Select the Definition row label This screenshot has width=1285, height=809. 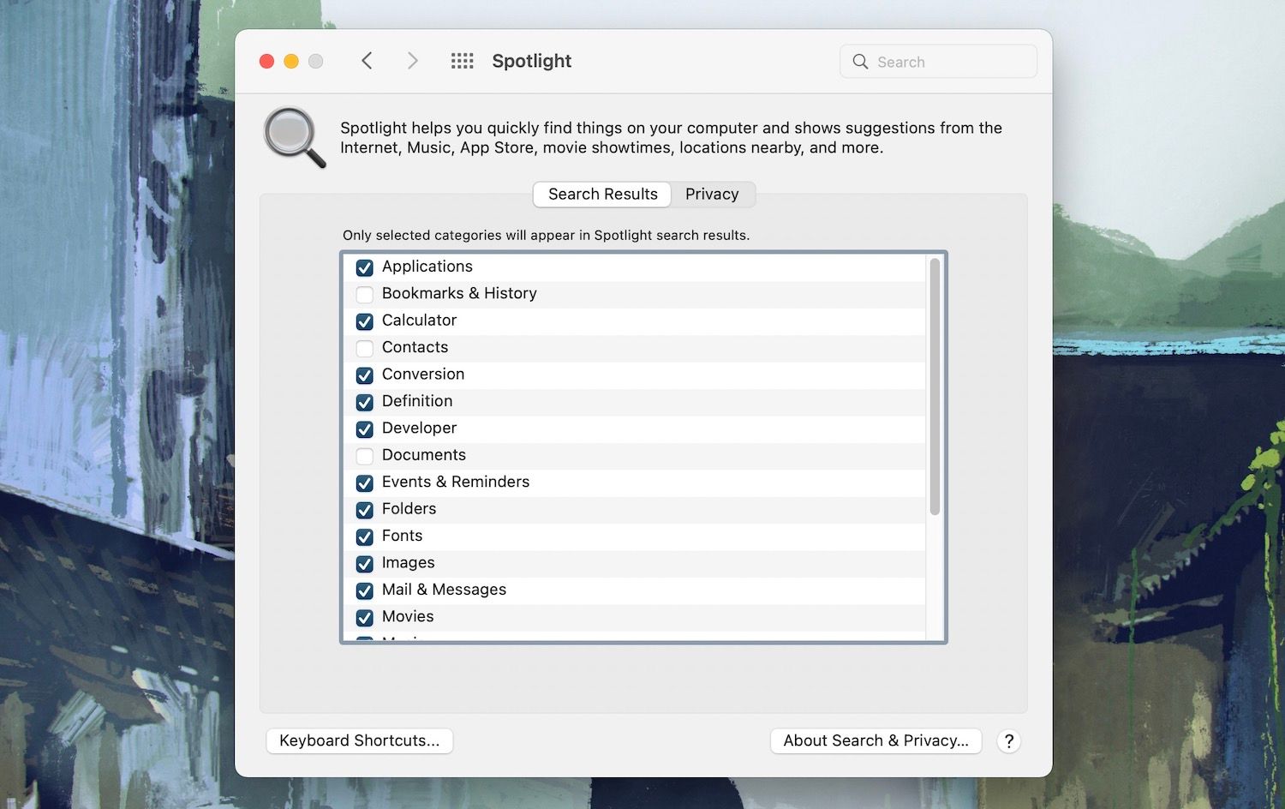coord(417,401)
